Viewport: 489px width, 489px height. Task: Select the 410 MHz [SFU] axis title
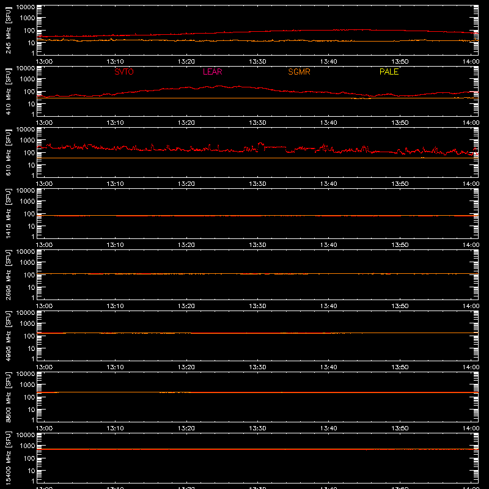coord(8,91)
